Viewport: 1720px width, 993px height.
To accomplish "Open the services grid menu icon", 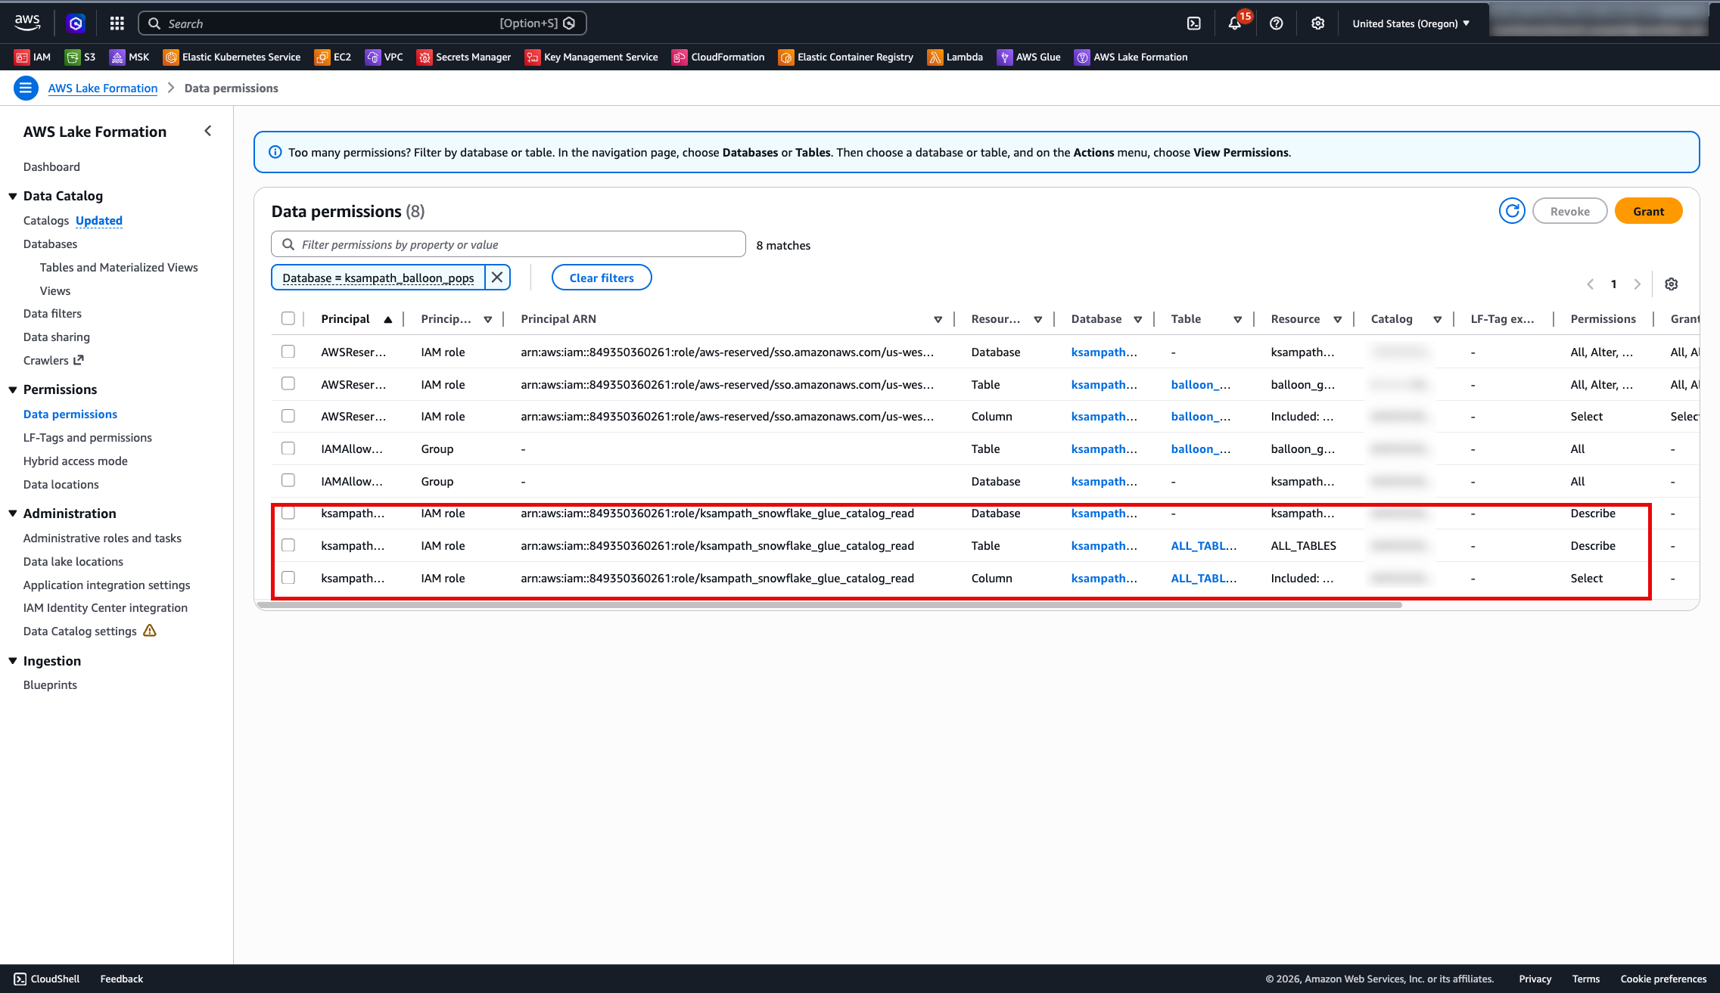I will [x=117, y=23].
